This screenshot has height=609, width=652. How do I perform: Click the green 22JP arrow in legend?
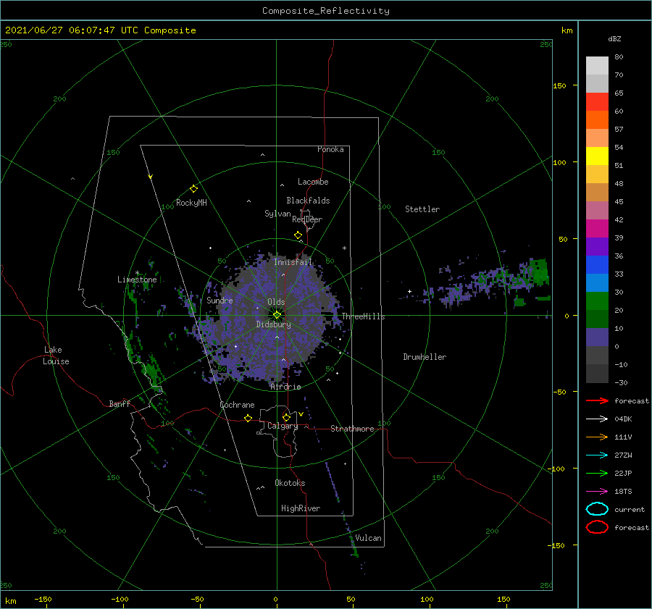[x=597, y=473]
